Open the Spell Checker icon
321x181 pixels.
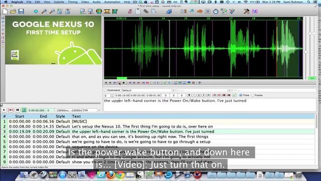[232, 11]
